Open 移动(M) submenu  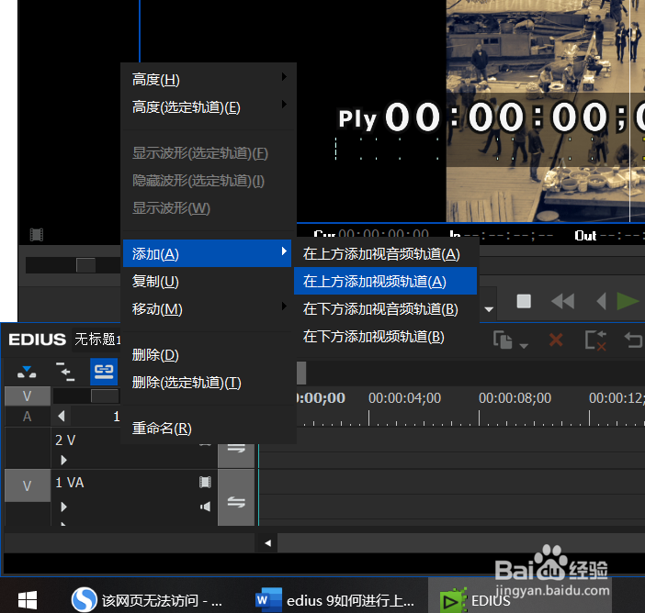click(208, 309)
